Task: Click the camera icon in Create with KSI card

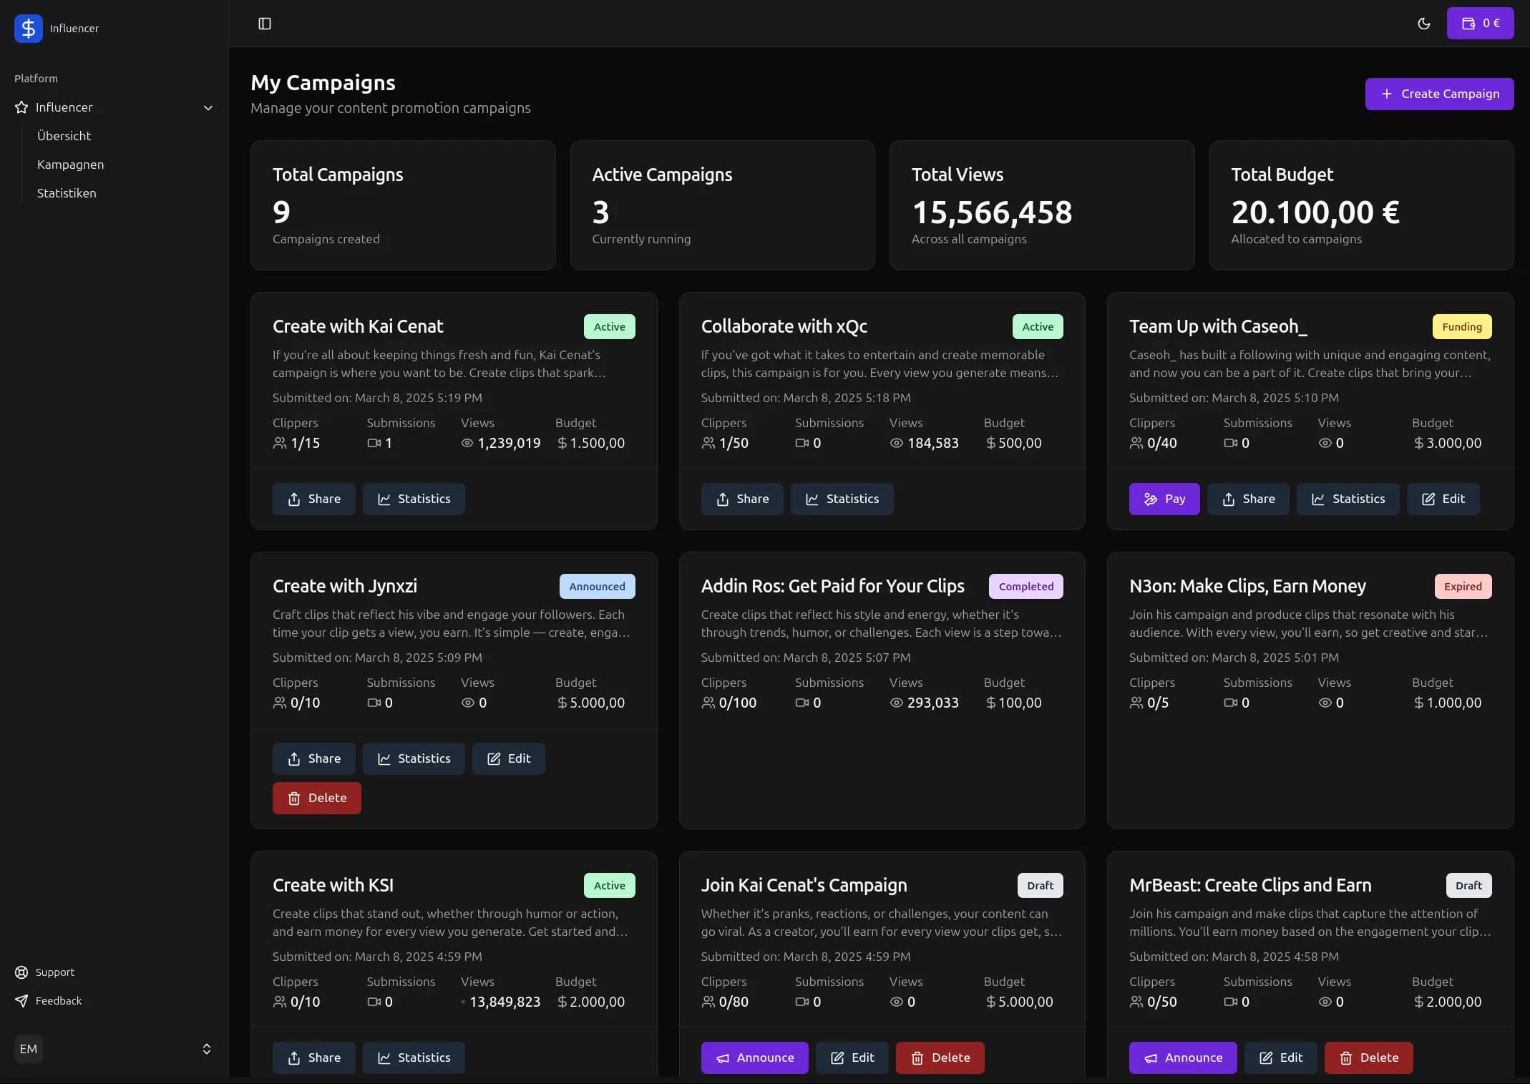Action: pyautogui.click(x=374, y=1002)
